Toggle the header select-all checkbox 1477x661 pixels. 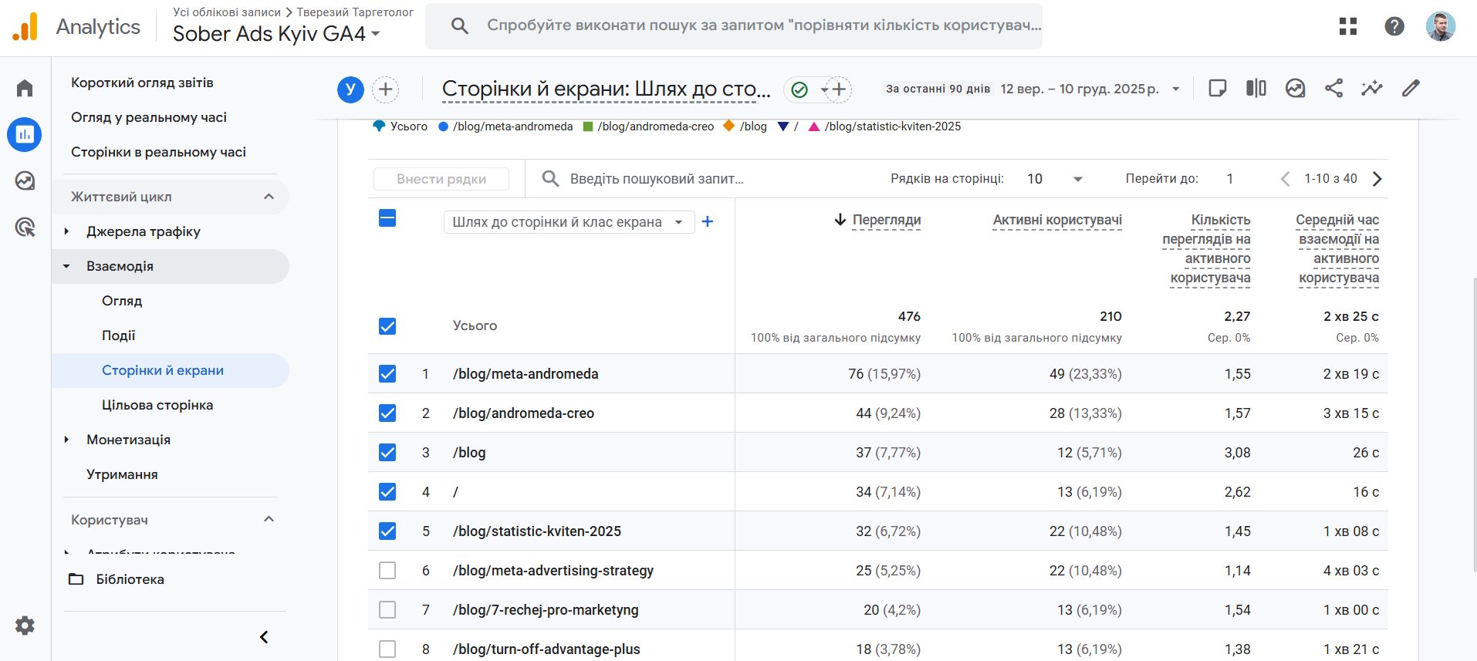pos(387,218)
